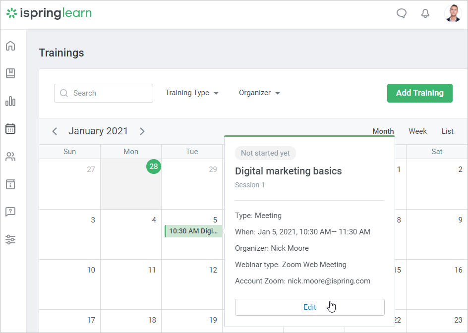Go to next month arrow
Screen dimensions: 468x333
(x=142, y=131)
